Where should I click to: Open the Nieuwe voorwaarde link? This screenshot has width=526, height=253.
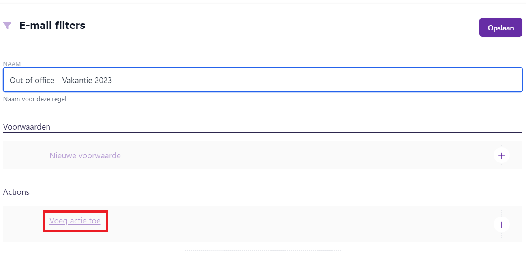pos(85,155)
